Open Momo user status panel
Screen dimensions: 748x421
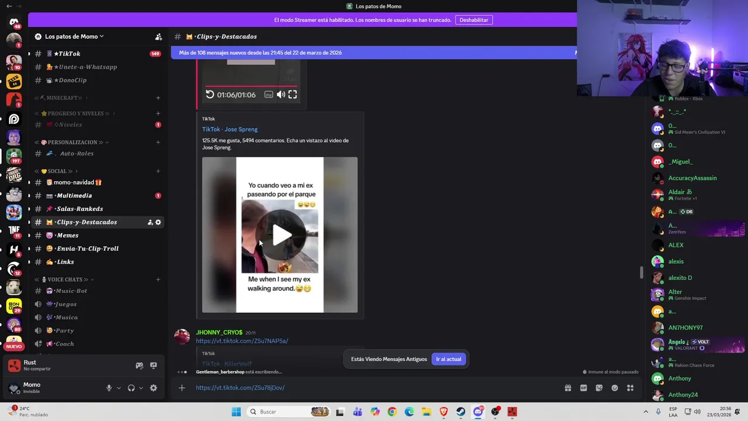51,388
